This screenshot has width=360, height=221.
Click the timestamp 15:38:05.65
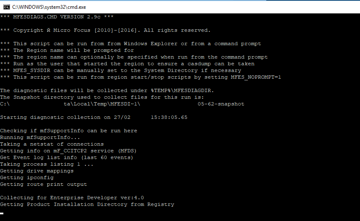coord(169,117)
